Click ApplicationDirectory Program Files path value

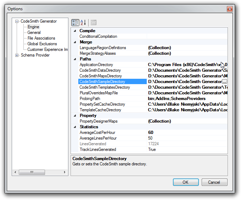187,65
